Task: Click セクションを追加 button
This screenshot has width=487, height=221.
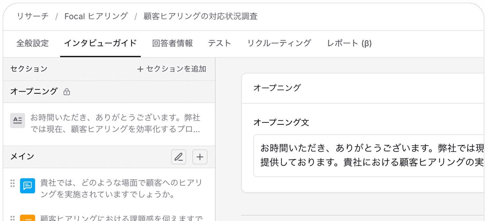Action: (172, 69)
